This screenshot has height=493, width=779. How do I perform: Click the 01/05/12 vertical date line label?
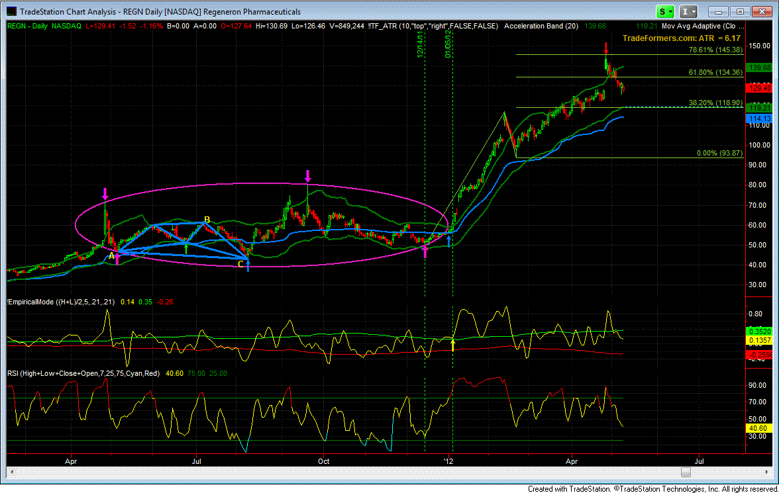tap(448, 45)
